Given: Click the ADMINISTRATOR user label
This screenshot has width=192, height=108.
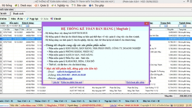Looking at the screenshot, I should [91, 105].
